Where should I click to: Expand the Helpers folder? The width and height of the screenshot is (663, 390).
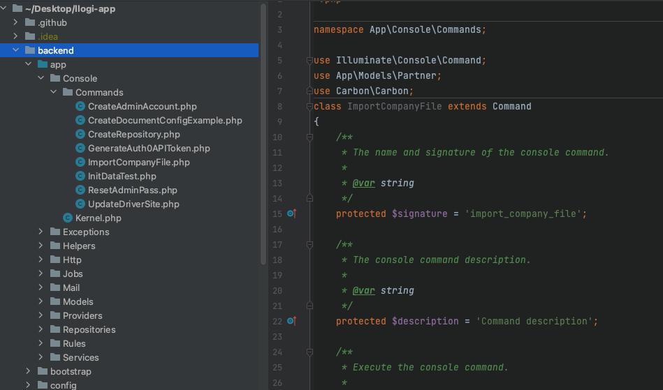(41, 245)
